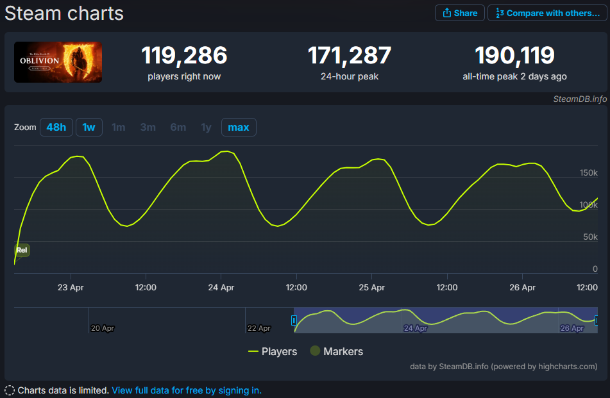Open the sign-in link for full data
Image resolution: width=610 pixels, height=398 pixels.
coord(187,390)
